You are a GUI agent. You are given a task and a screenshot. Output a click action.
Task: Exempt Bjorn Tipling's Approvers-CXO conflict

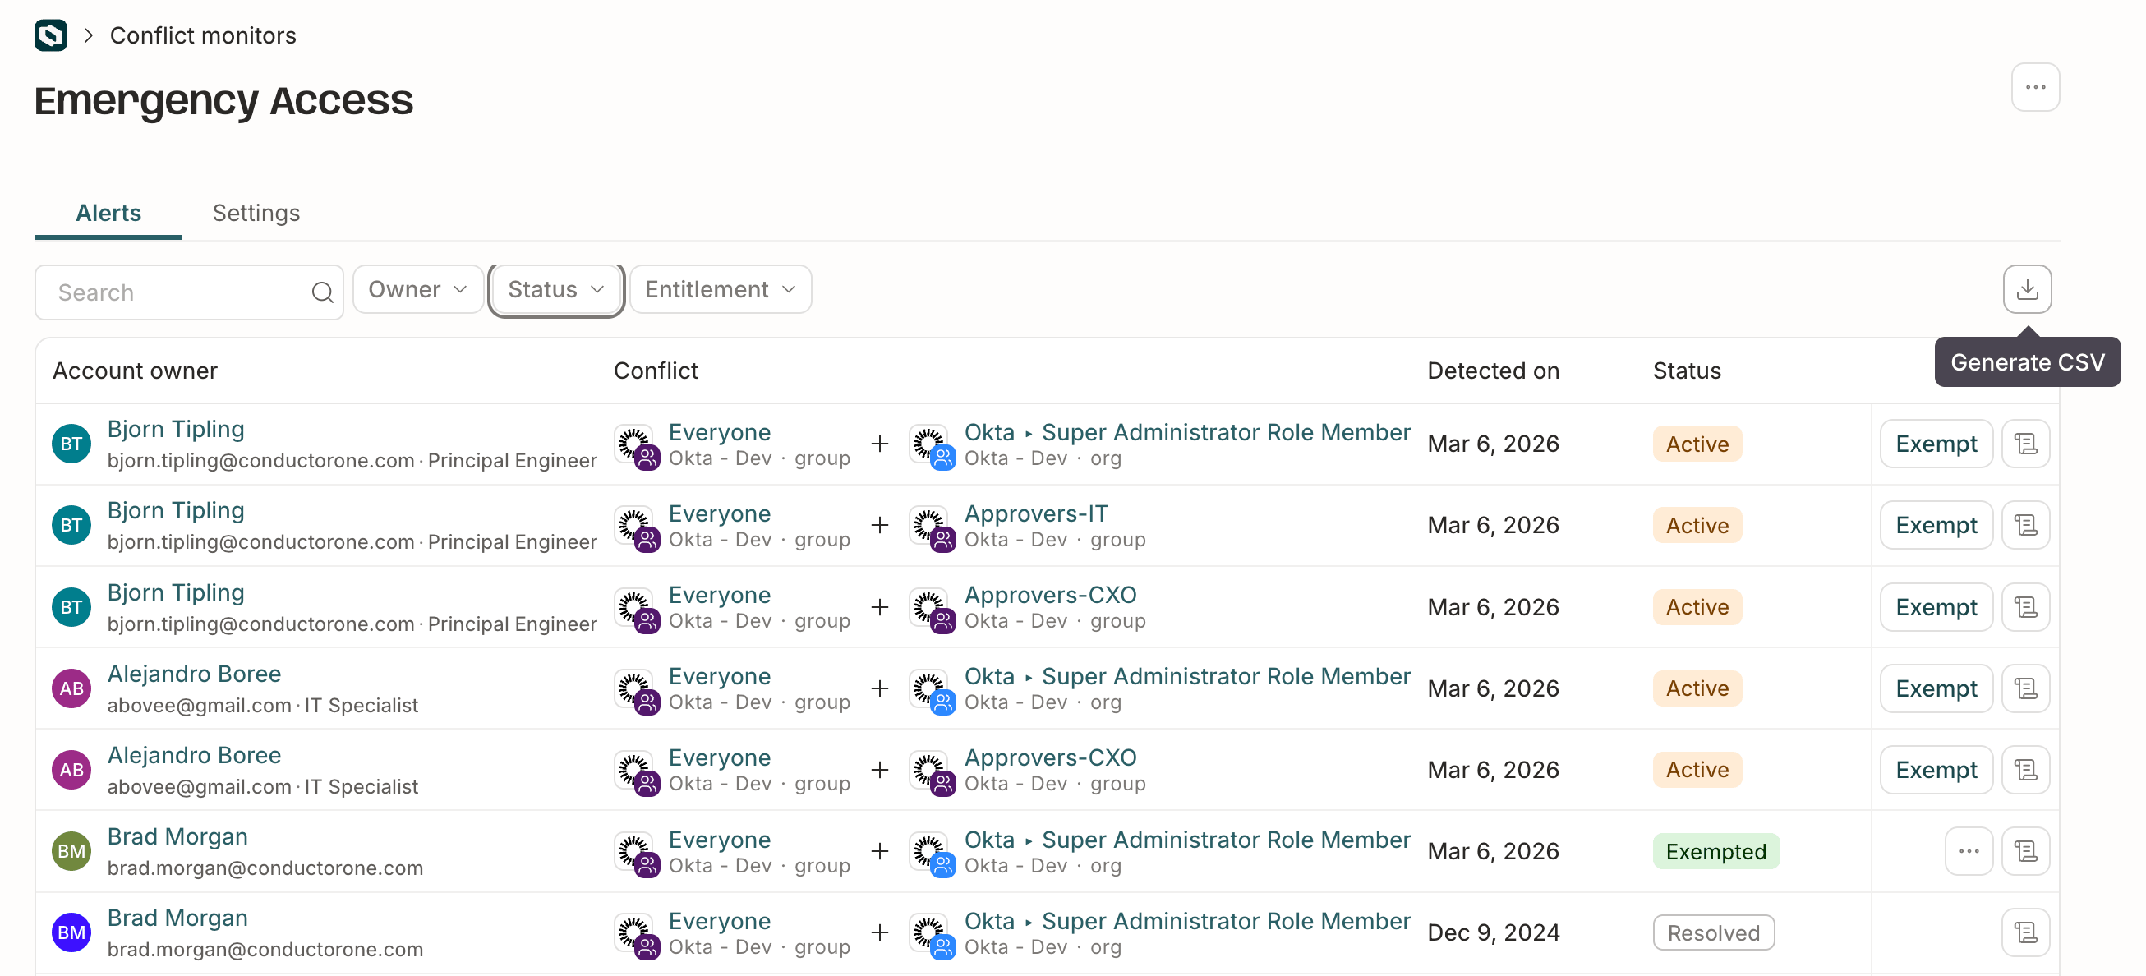coord(1935,607)
